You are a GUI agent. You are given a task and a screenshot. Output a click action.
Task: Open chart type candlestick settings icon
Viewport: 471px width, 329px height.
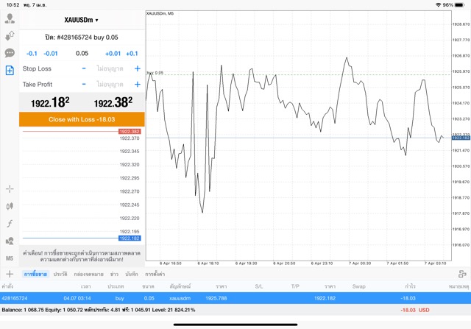[10, 205]
